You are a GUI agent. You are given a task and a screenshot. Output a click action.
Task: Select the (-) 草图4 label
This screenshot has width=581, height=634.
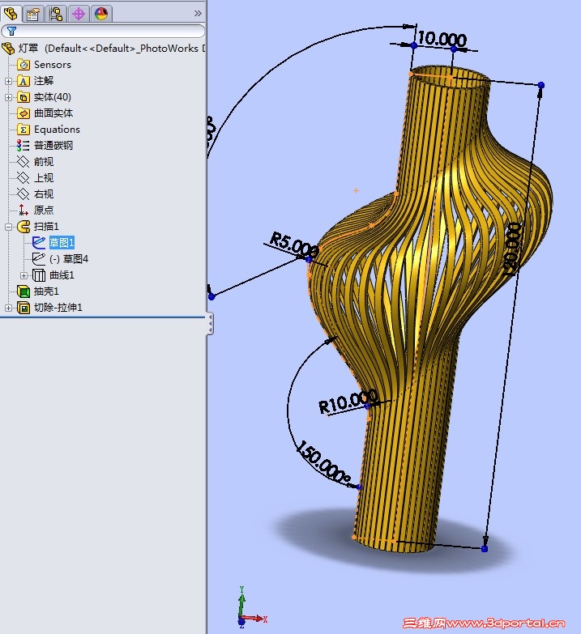[x=69, y=259]
